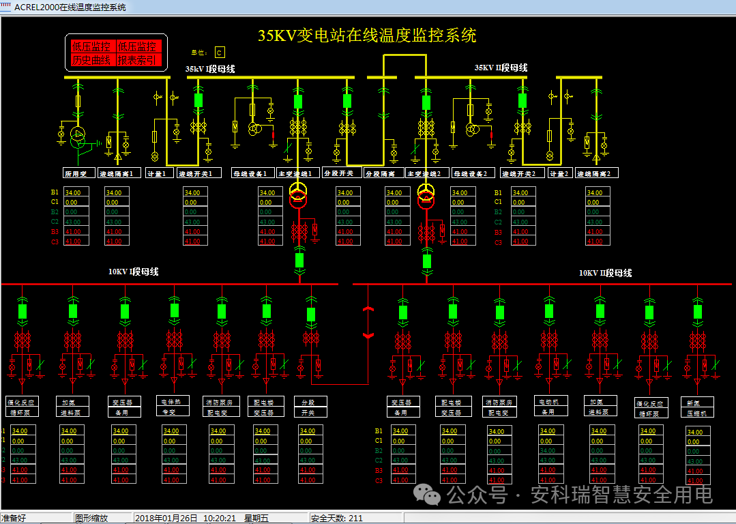Viewport: 736px width, 524px height.
Task: Click bottom 41.00 value under 进线隔离2
Action: (598, 242)
